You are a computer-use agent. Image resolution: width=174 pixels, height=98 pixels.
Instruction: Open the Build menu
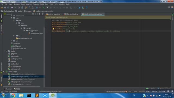(42, 4)
